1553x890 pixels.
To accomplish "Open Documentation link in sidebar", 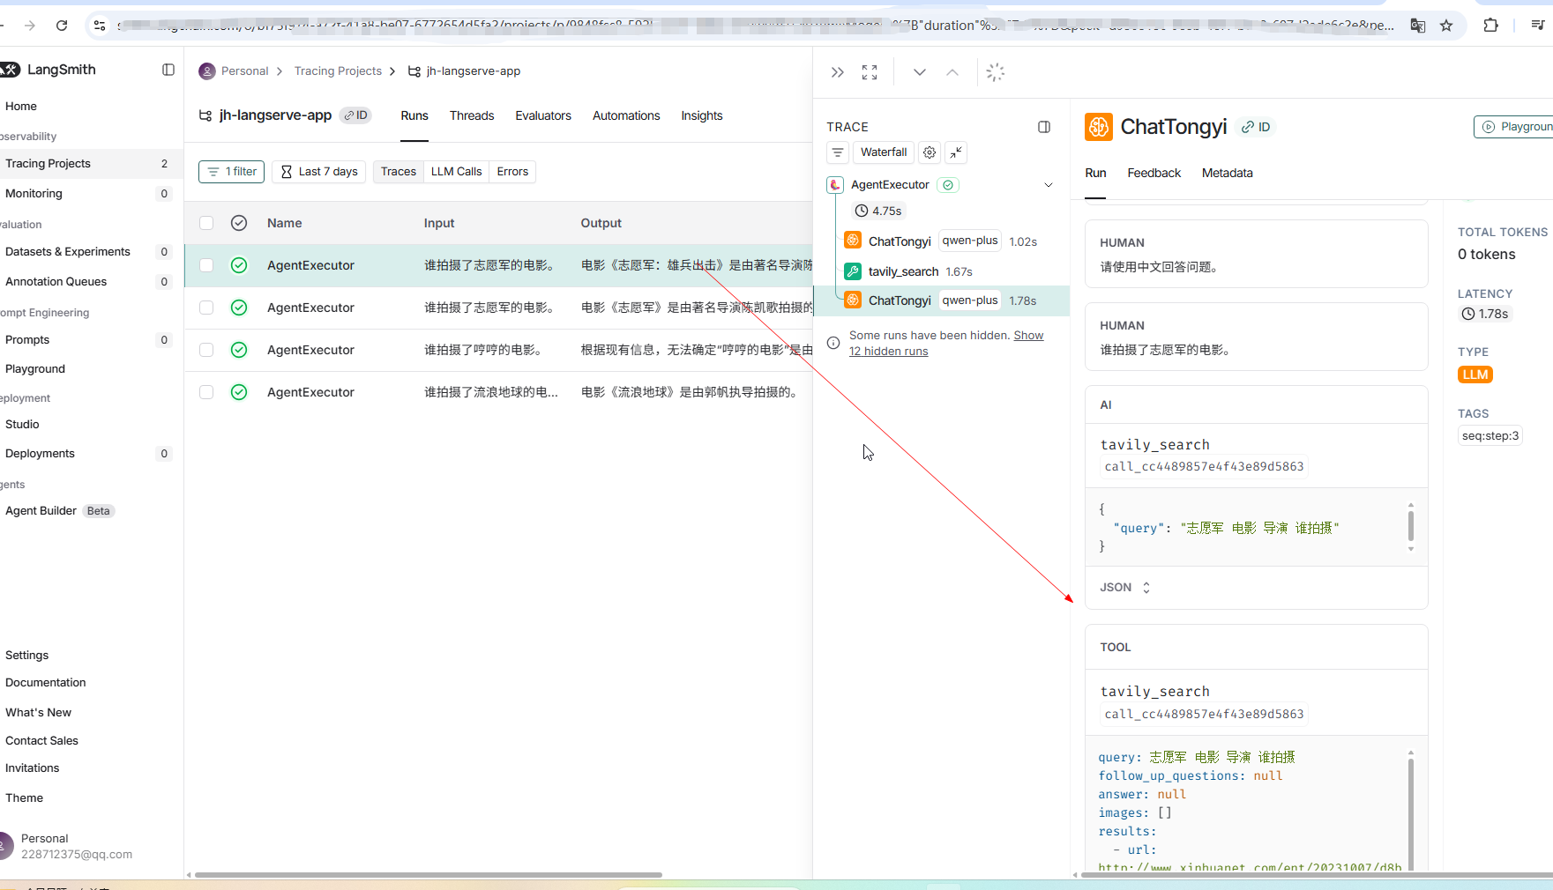I will tap(46, 683).
